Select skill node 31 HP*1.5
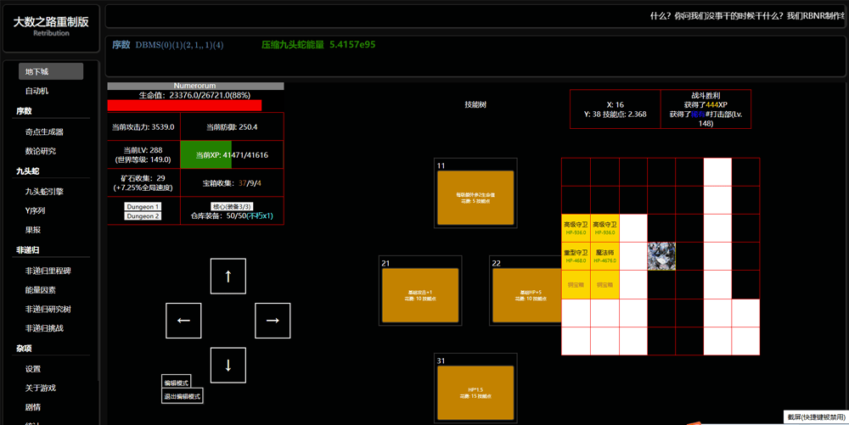The height and width of the screenshot is (425, 849). [x=475, y=393]
